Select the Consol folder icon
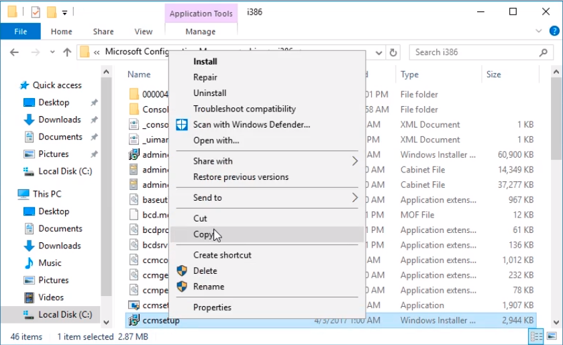Viewport: 563px width, 345px height. click(134, 109)
